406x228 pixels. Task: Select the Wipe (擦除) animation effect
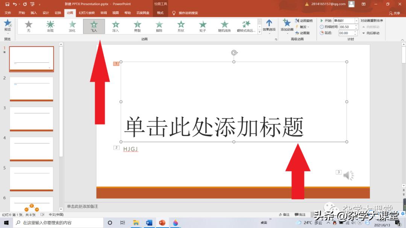click(x=159, y=25)
